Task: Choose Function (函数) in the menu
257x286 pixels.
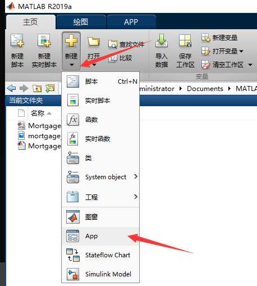Action: click(100, 120)
